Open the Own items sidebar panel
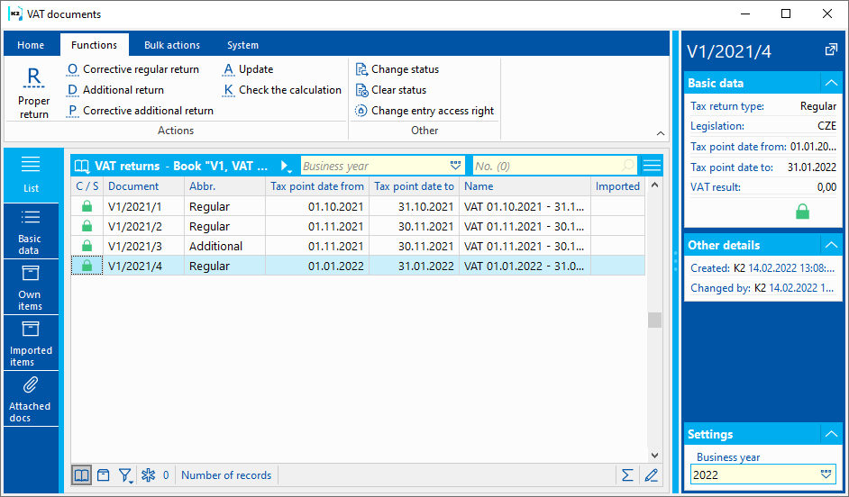The height and width of the screenshot is (497, 849). point(30,286)
